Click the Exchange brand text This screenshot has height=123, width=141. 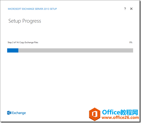pyautogui.click(x=19, y=113)
